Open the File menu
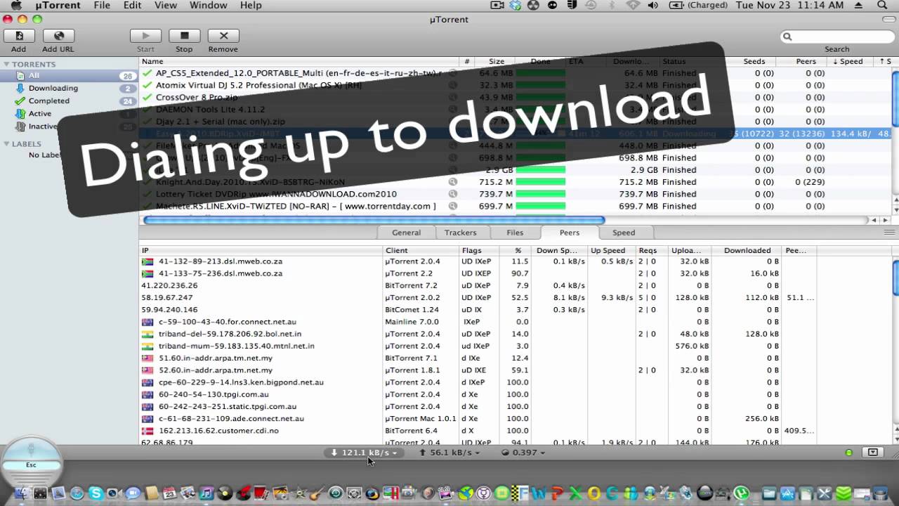 click(102, 6)
